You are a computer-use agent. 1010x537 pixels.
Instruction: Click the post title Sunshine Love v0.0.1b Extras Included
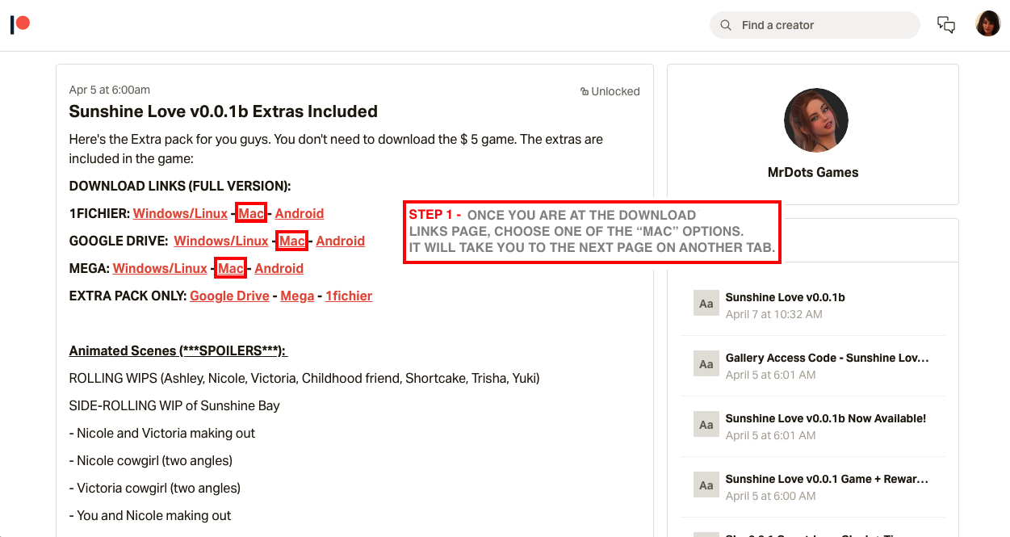click(223, 111)
